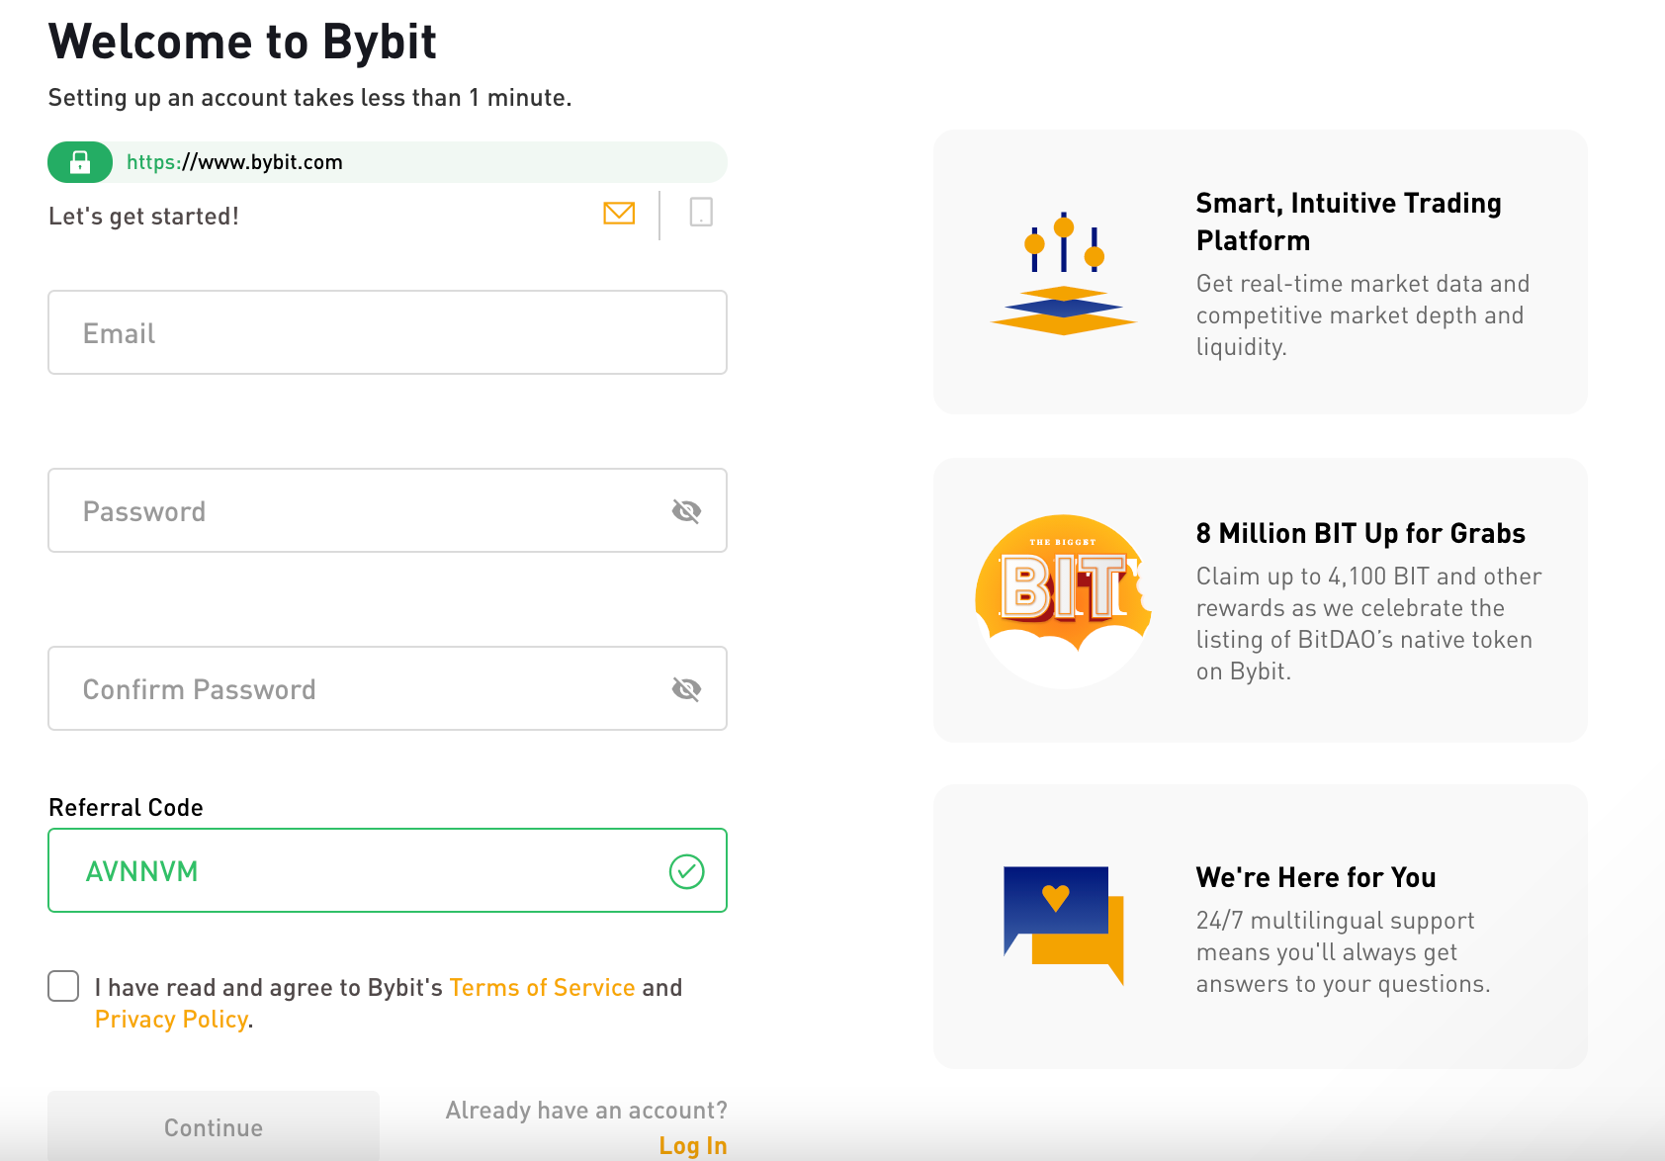The width and height of the screenshot is (1665, 1161).
Task: Click '24/7 multilingual support' description text
Action: (1343, 952)
